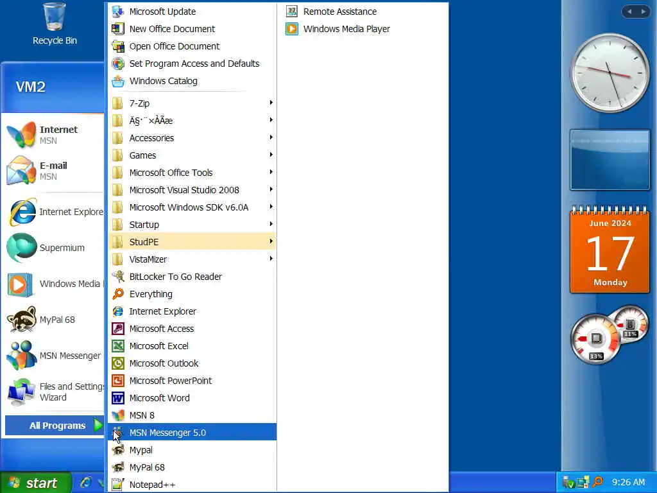Launch Microsoft Word
Image resolution: width=657 pixels, height=493 pixels.
192,398
